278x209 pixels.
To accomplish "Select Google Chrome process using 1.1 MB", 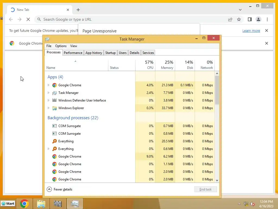I will [129, 164].
